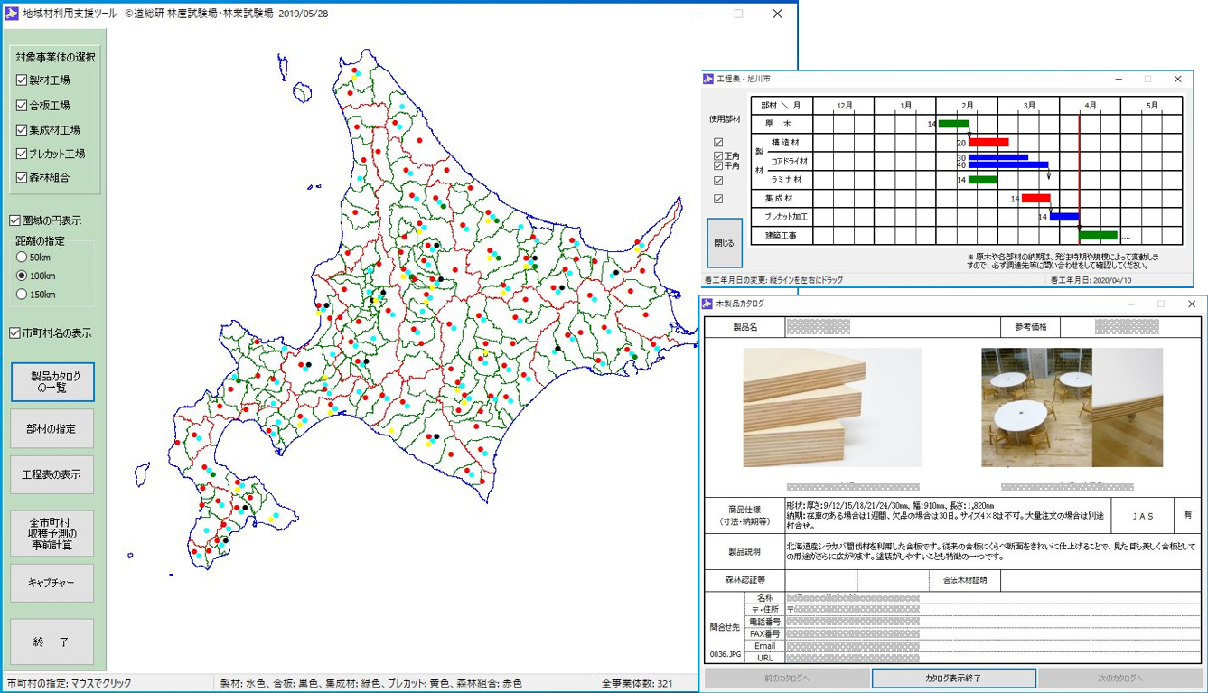1208x693 pixels.
Task: Click the color legend text in the main status bar
Action: pos(371,684)
